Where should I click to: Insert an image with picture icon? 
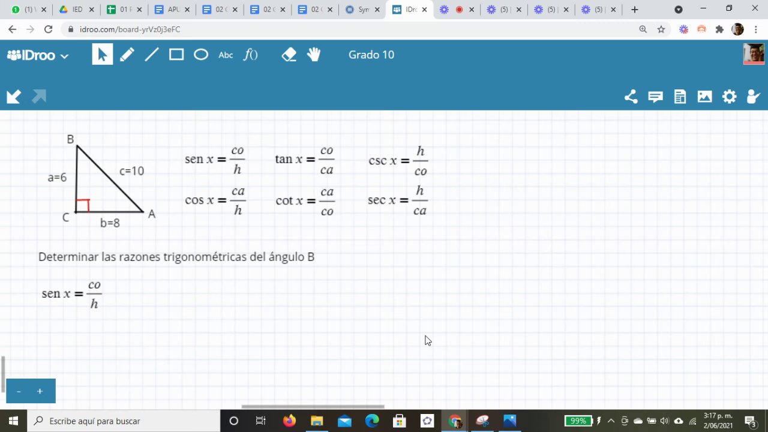click(x=704, y=97)
